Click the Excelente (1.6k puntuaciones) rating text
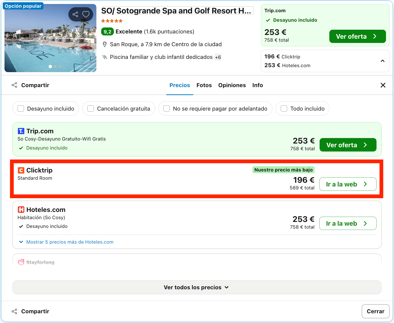The image size is (394, 323). click(x=155, y=32)
